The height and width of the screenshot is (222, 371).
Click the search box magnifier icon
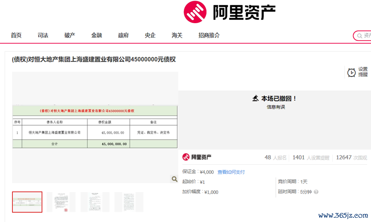[359, 36]
